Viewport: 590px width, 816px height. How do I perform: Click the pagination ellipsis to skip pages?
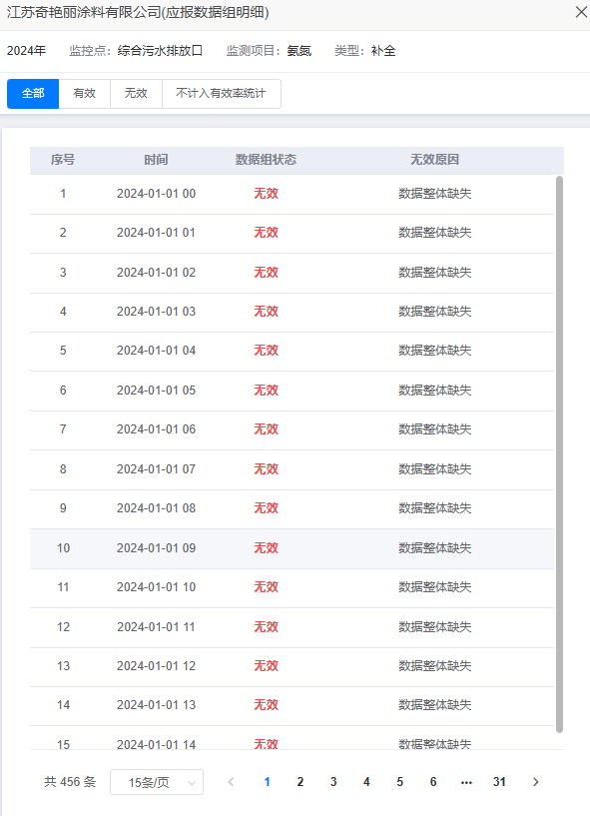466,782
